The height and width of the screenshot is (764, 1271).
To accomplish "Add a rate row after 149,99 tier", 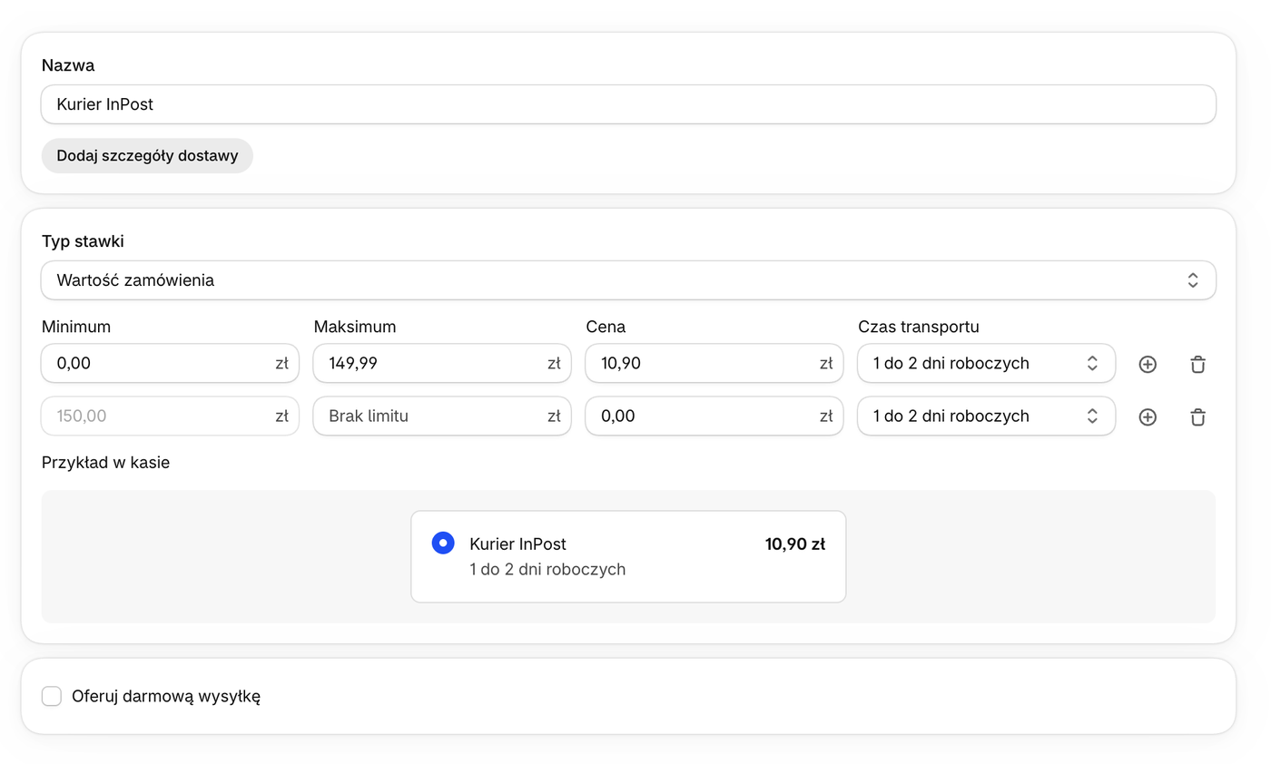I will point(1148,364).
